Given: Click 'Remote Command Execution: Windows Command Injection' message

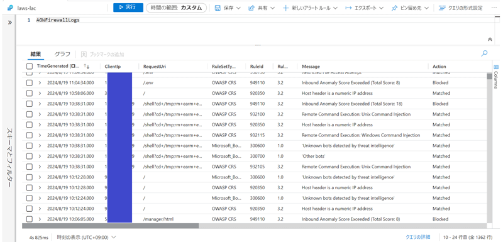Looking at the screenshot, I should click(361, 135).
